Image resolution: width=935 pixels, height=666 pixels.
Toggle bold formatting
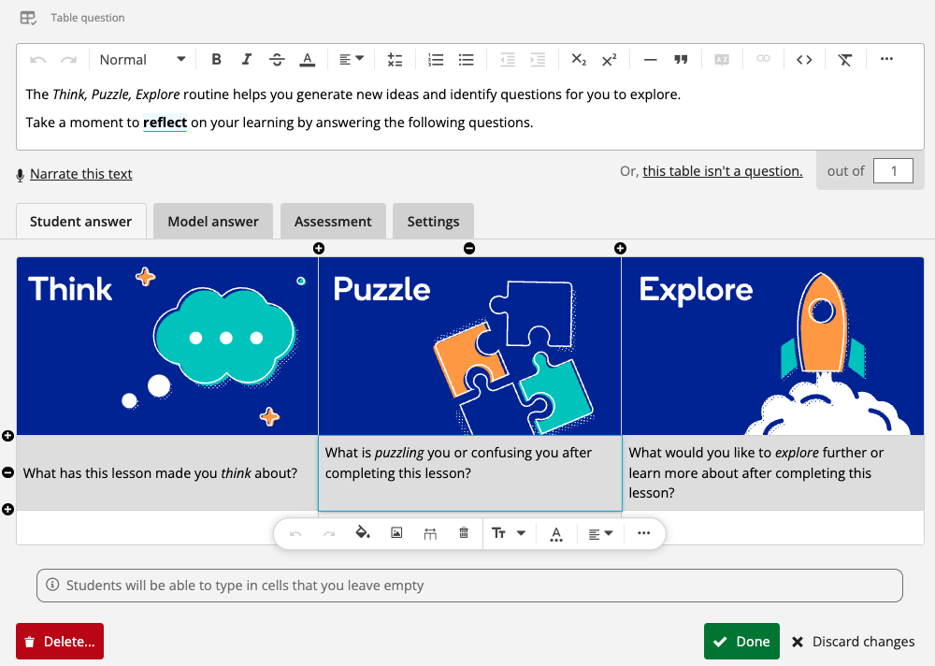[x=217, y=60]
